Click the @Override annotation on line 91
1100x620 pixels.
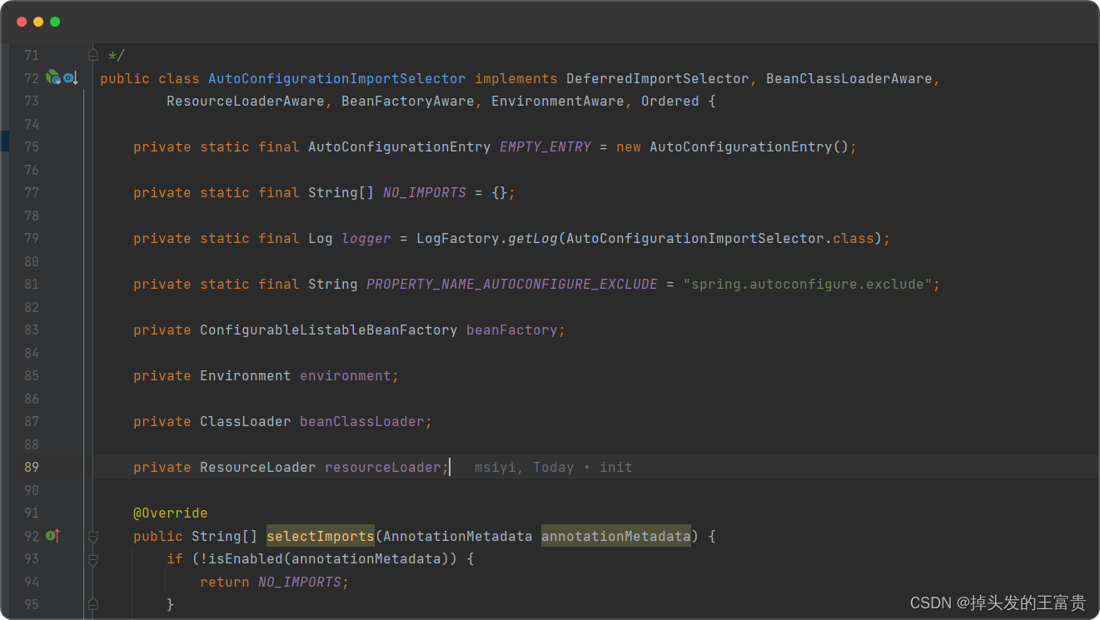(171, 513)
